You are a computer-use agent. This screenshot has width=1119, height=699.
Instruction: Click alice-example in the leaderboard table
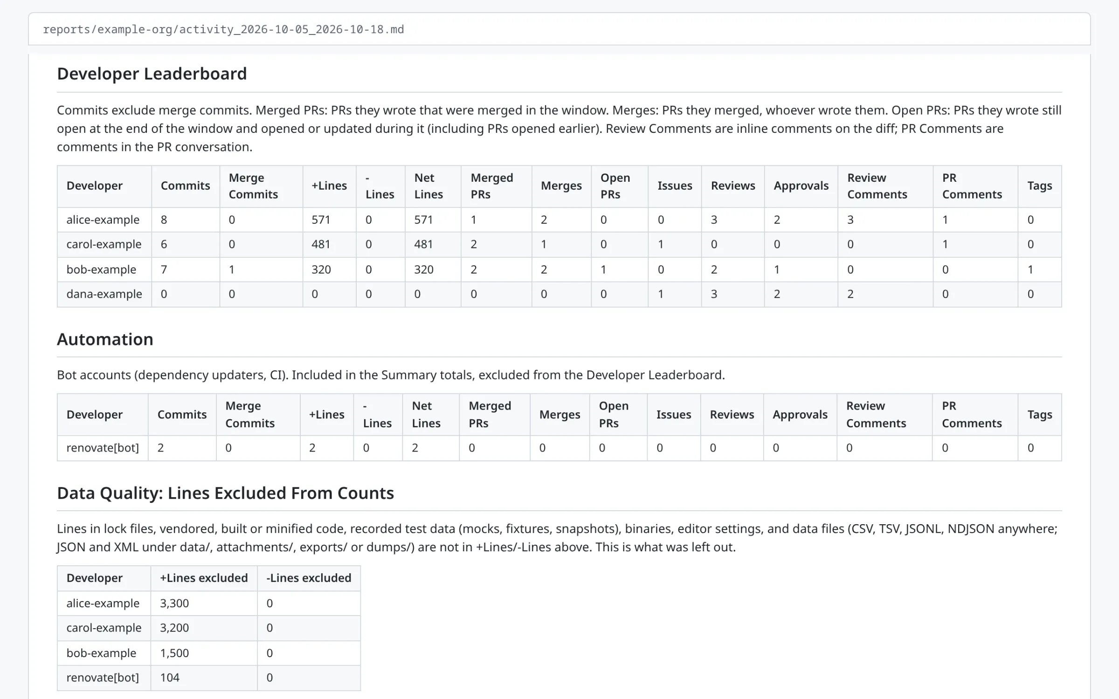click(103, 219)
